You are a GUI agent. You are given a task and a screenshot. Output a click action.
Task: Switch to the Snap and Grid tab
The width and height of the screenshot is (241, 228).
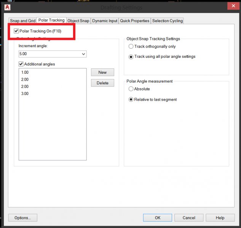[x=22, y=21]
